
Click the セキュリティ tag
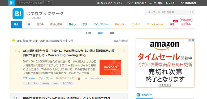[x=31, y=83]
